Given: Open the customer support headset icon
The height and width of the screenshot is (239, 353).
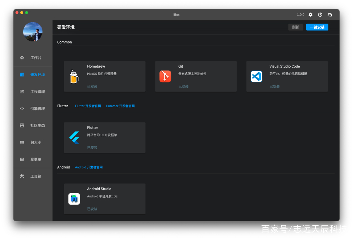Looking at the screenshot, I should (x=330, y=15).
